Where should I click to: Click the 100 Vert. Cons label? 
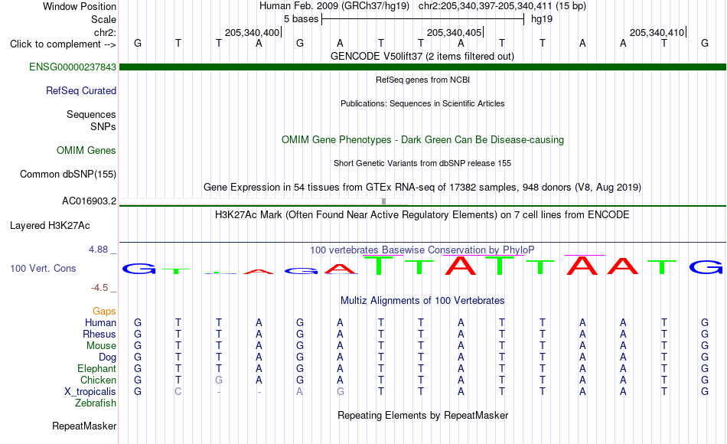click(x=43, y=268)
